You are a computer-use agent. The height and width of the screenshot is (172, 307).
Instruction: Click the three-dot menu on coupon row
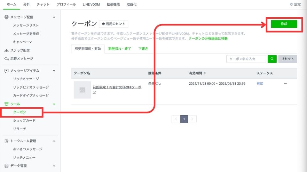pyautogui.click(x=285, y=84)
